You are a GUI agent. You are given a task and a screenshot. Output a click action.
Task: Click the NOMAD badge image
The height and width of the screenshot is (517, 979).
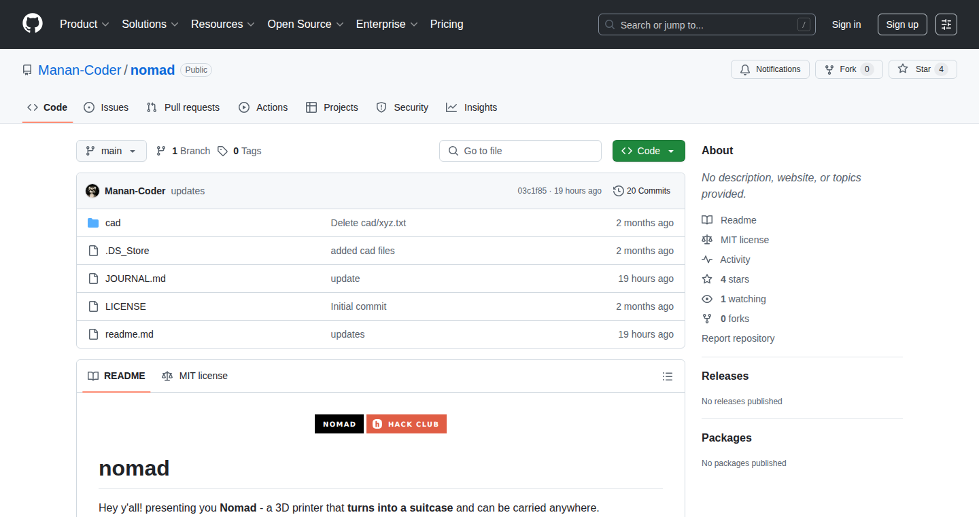pyautogui.click(x=339, y=424)
